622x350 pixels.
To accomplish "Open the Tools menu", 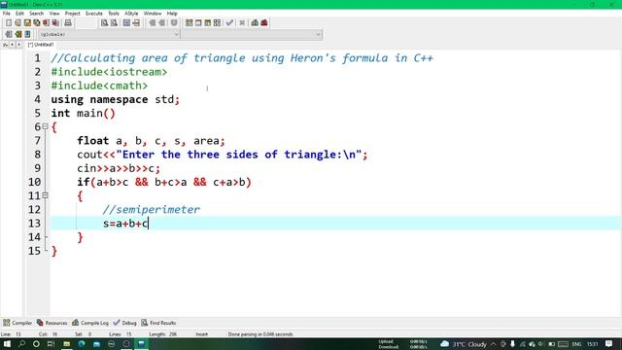I will [x=114, y=14].
